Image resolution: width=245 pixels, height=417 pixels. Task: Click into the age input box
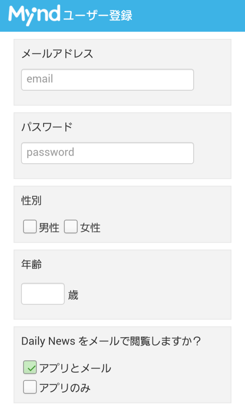pos(43,294)
